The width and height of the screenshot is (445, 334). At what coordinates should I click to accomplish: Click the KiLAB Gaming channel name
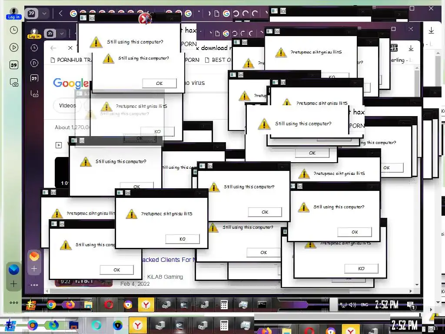pos(165,277)
